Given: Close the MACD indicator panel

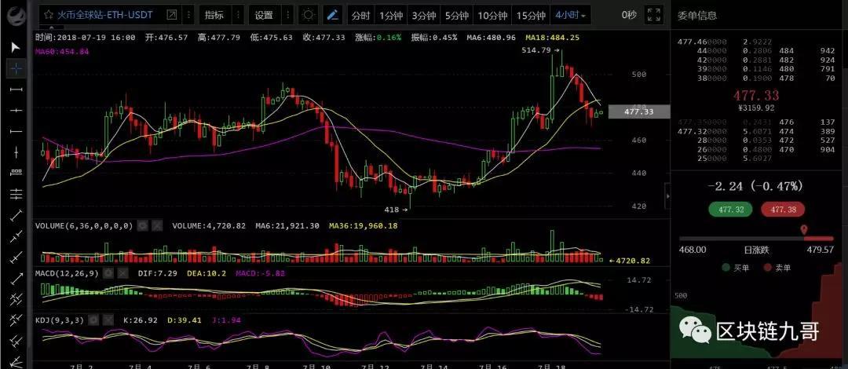Looking at the screenshot, I should [x=122, y=273].
